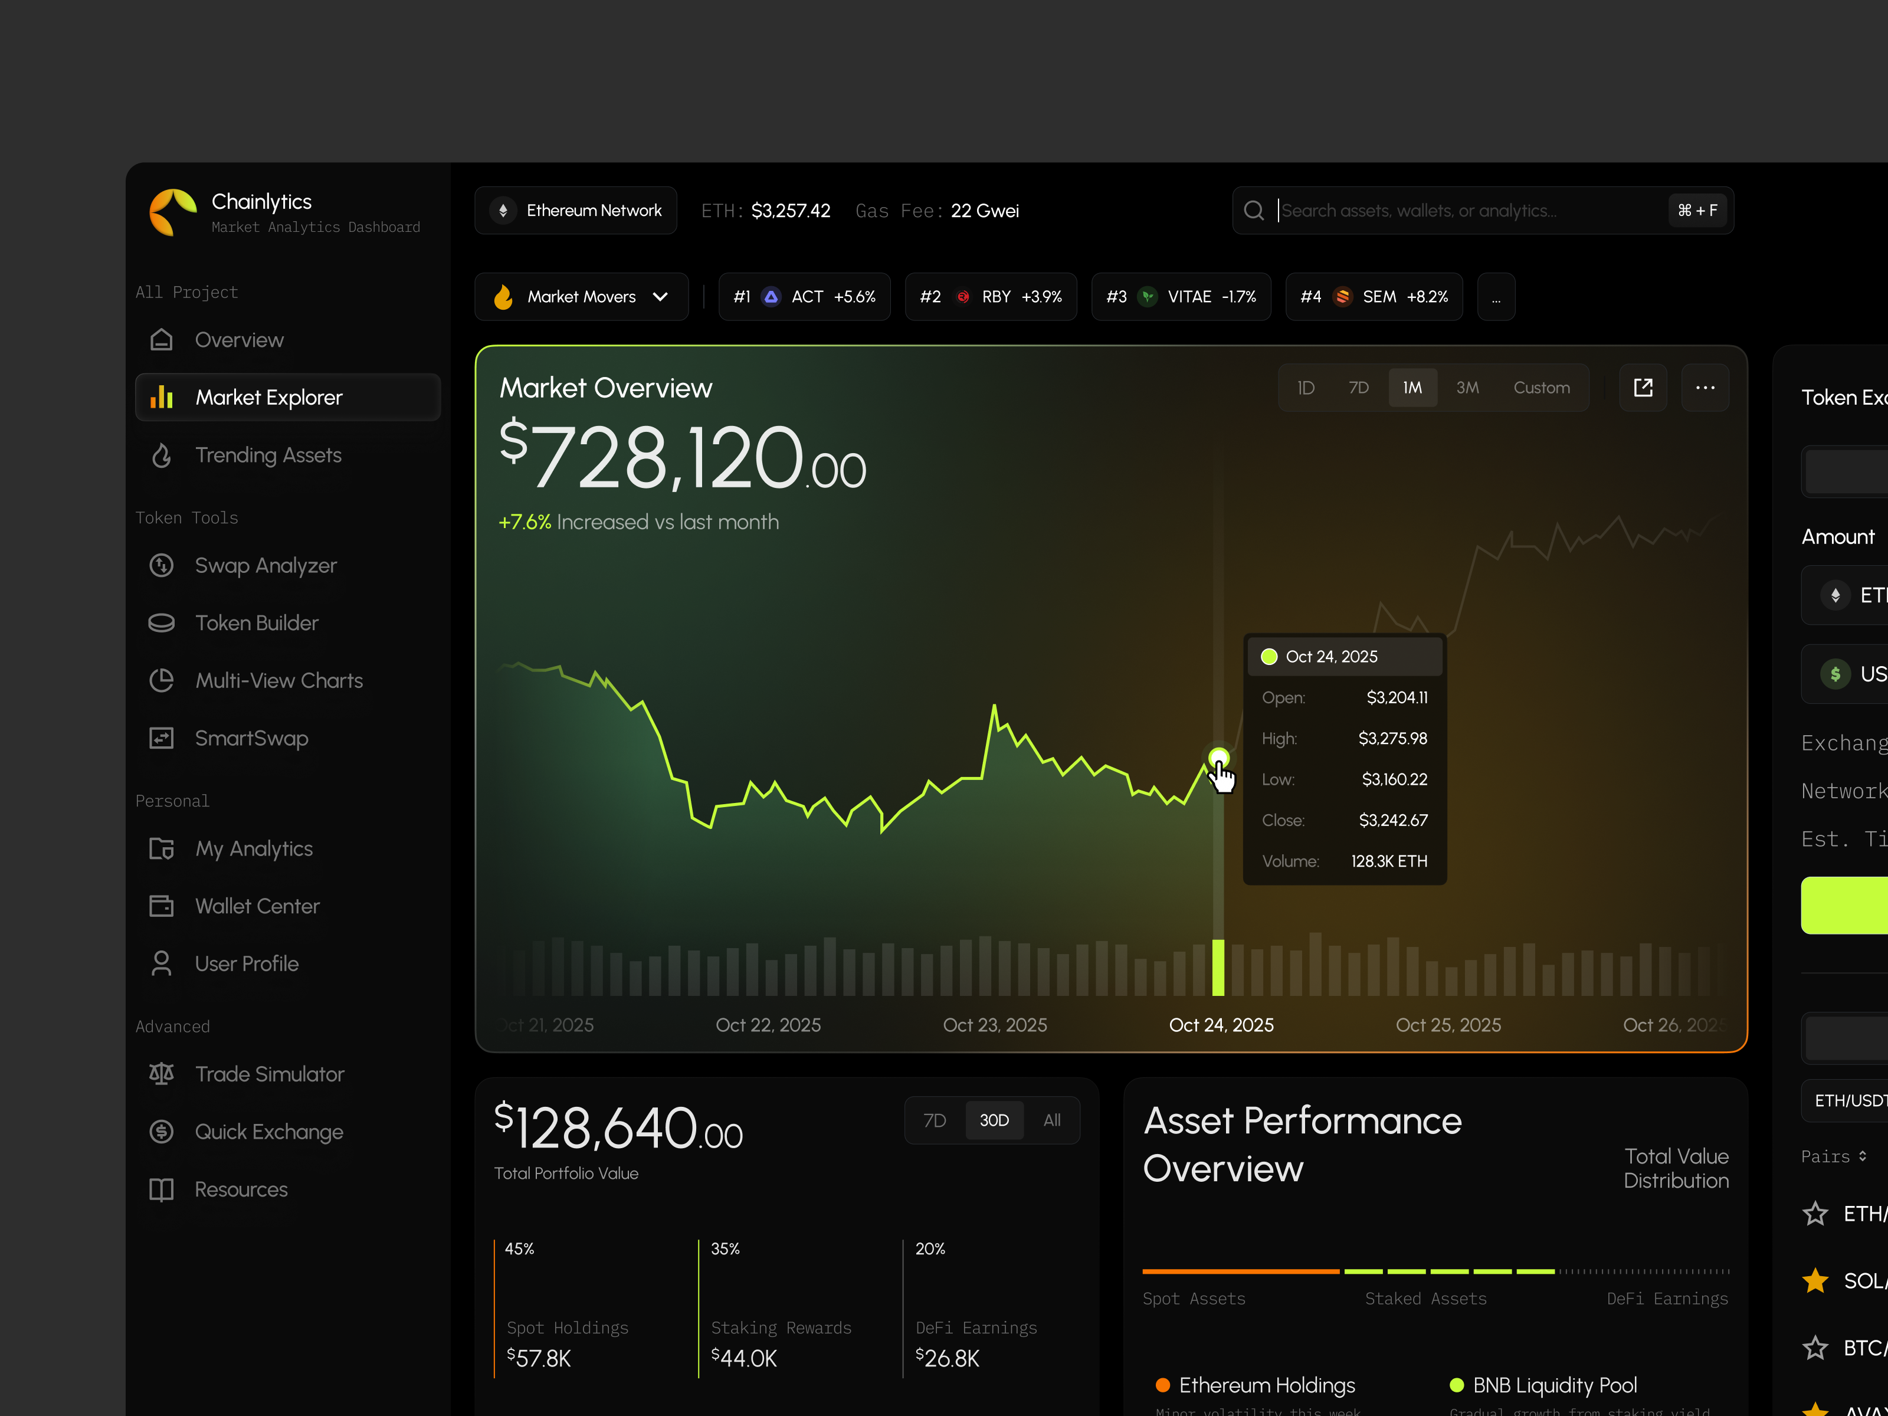Select the 3M chart range tab
This screenshot has width=1888, height=1416.
pos(1467,388)
